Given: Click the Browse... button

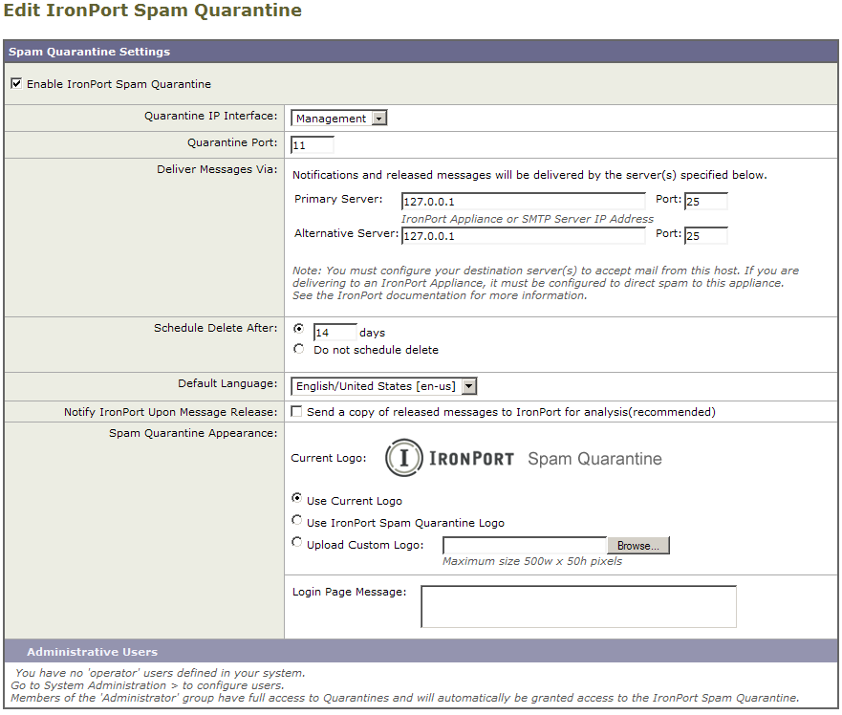Looking at the screenshot, I should (x=637, y=545).
